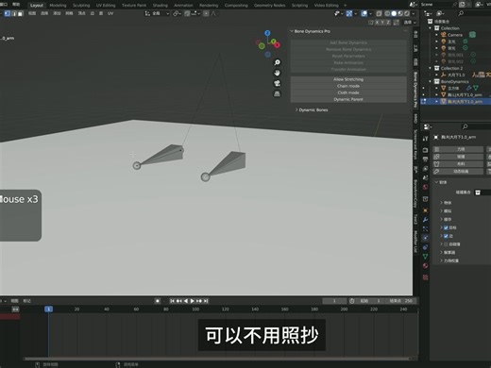The width and height of the screenshot is (491, 368).
Task: Toggle Y axis mirror button
Action: pyautogui.click(x=382, y=23)
